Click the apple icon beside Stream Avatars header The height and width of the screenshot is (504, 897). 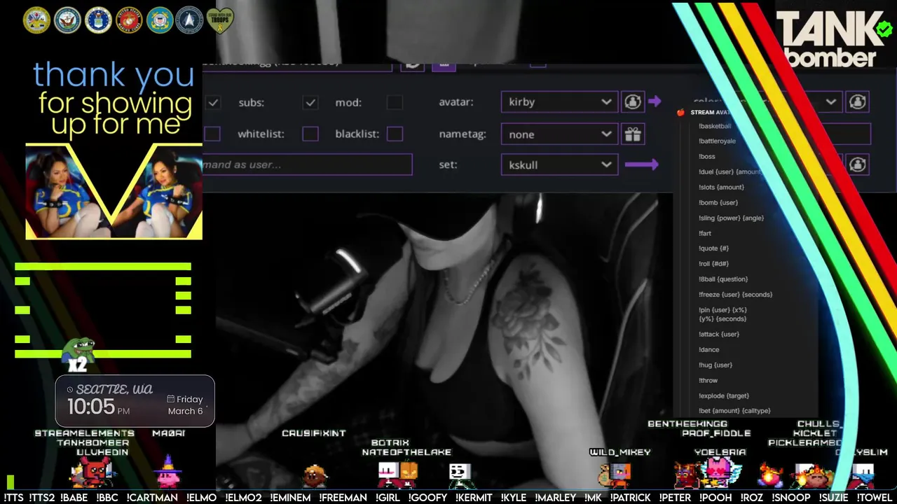(680, 112)
